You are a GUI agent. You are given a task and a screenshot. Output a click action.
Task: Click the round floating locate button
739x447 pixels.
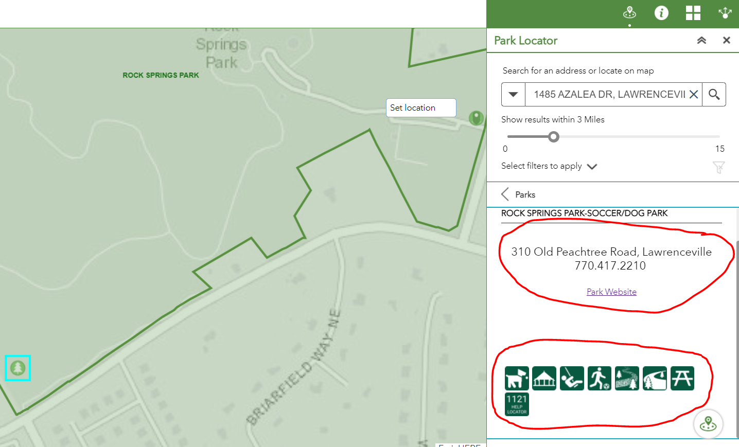pos(708,424)
